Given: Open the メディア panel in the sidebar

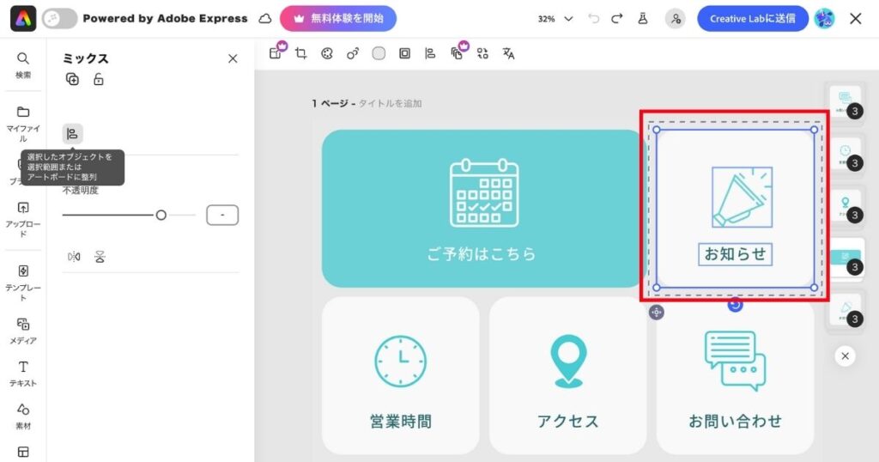Looking at the screenshot, I should 23,330.
